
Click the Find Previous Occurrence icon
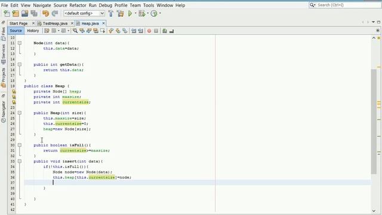82,30
